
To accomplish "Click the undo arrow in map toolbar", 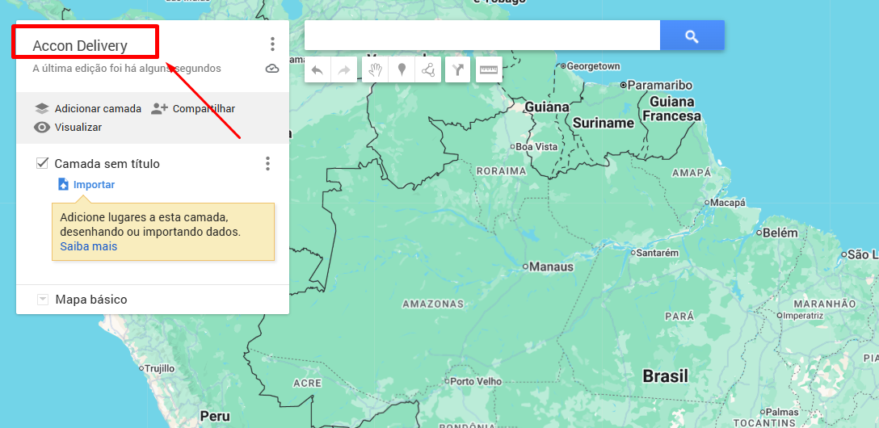I will point(318,70).
